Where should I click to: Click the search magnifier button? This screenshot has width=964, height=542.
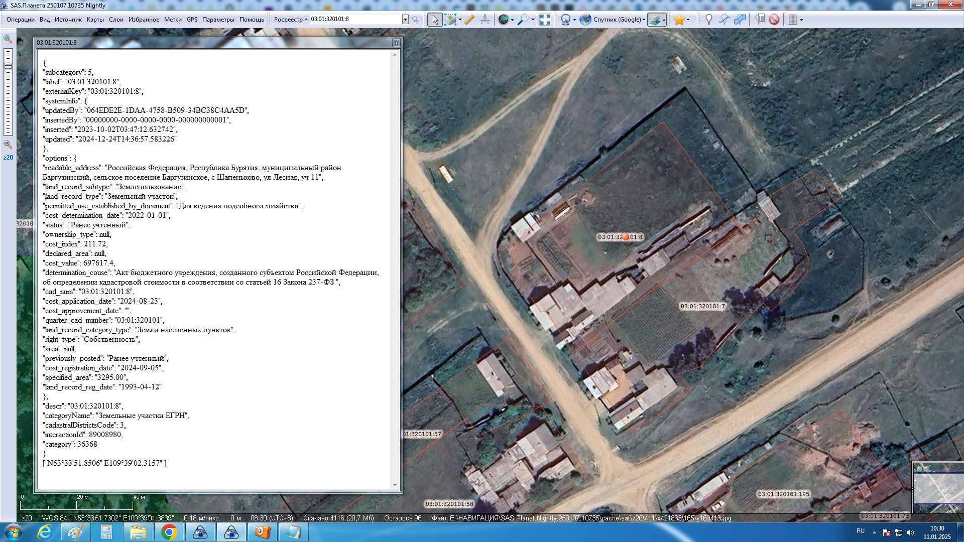tap(415, 20)
